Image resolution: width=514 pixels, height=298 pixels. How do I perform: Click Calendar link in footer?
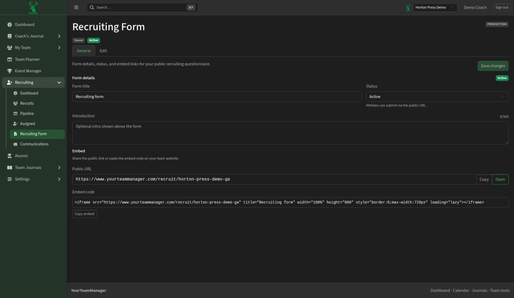point(461,290)
